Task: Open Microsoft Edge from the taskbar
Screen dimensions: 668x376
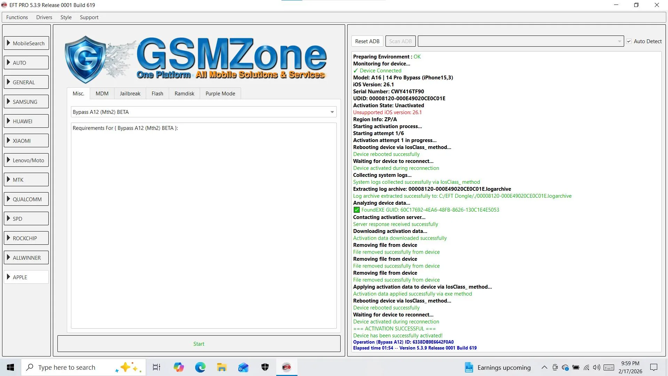Action: (x=200, y=367)
